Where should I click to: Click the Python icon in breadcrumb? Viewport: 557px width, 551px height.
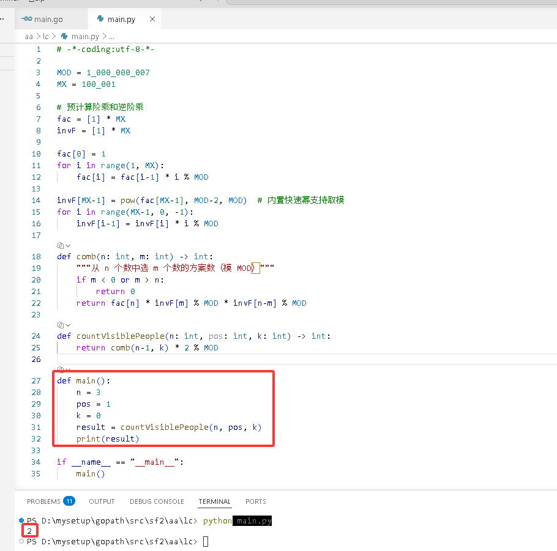click(64, 36)
